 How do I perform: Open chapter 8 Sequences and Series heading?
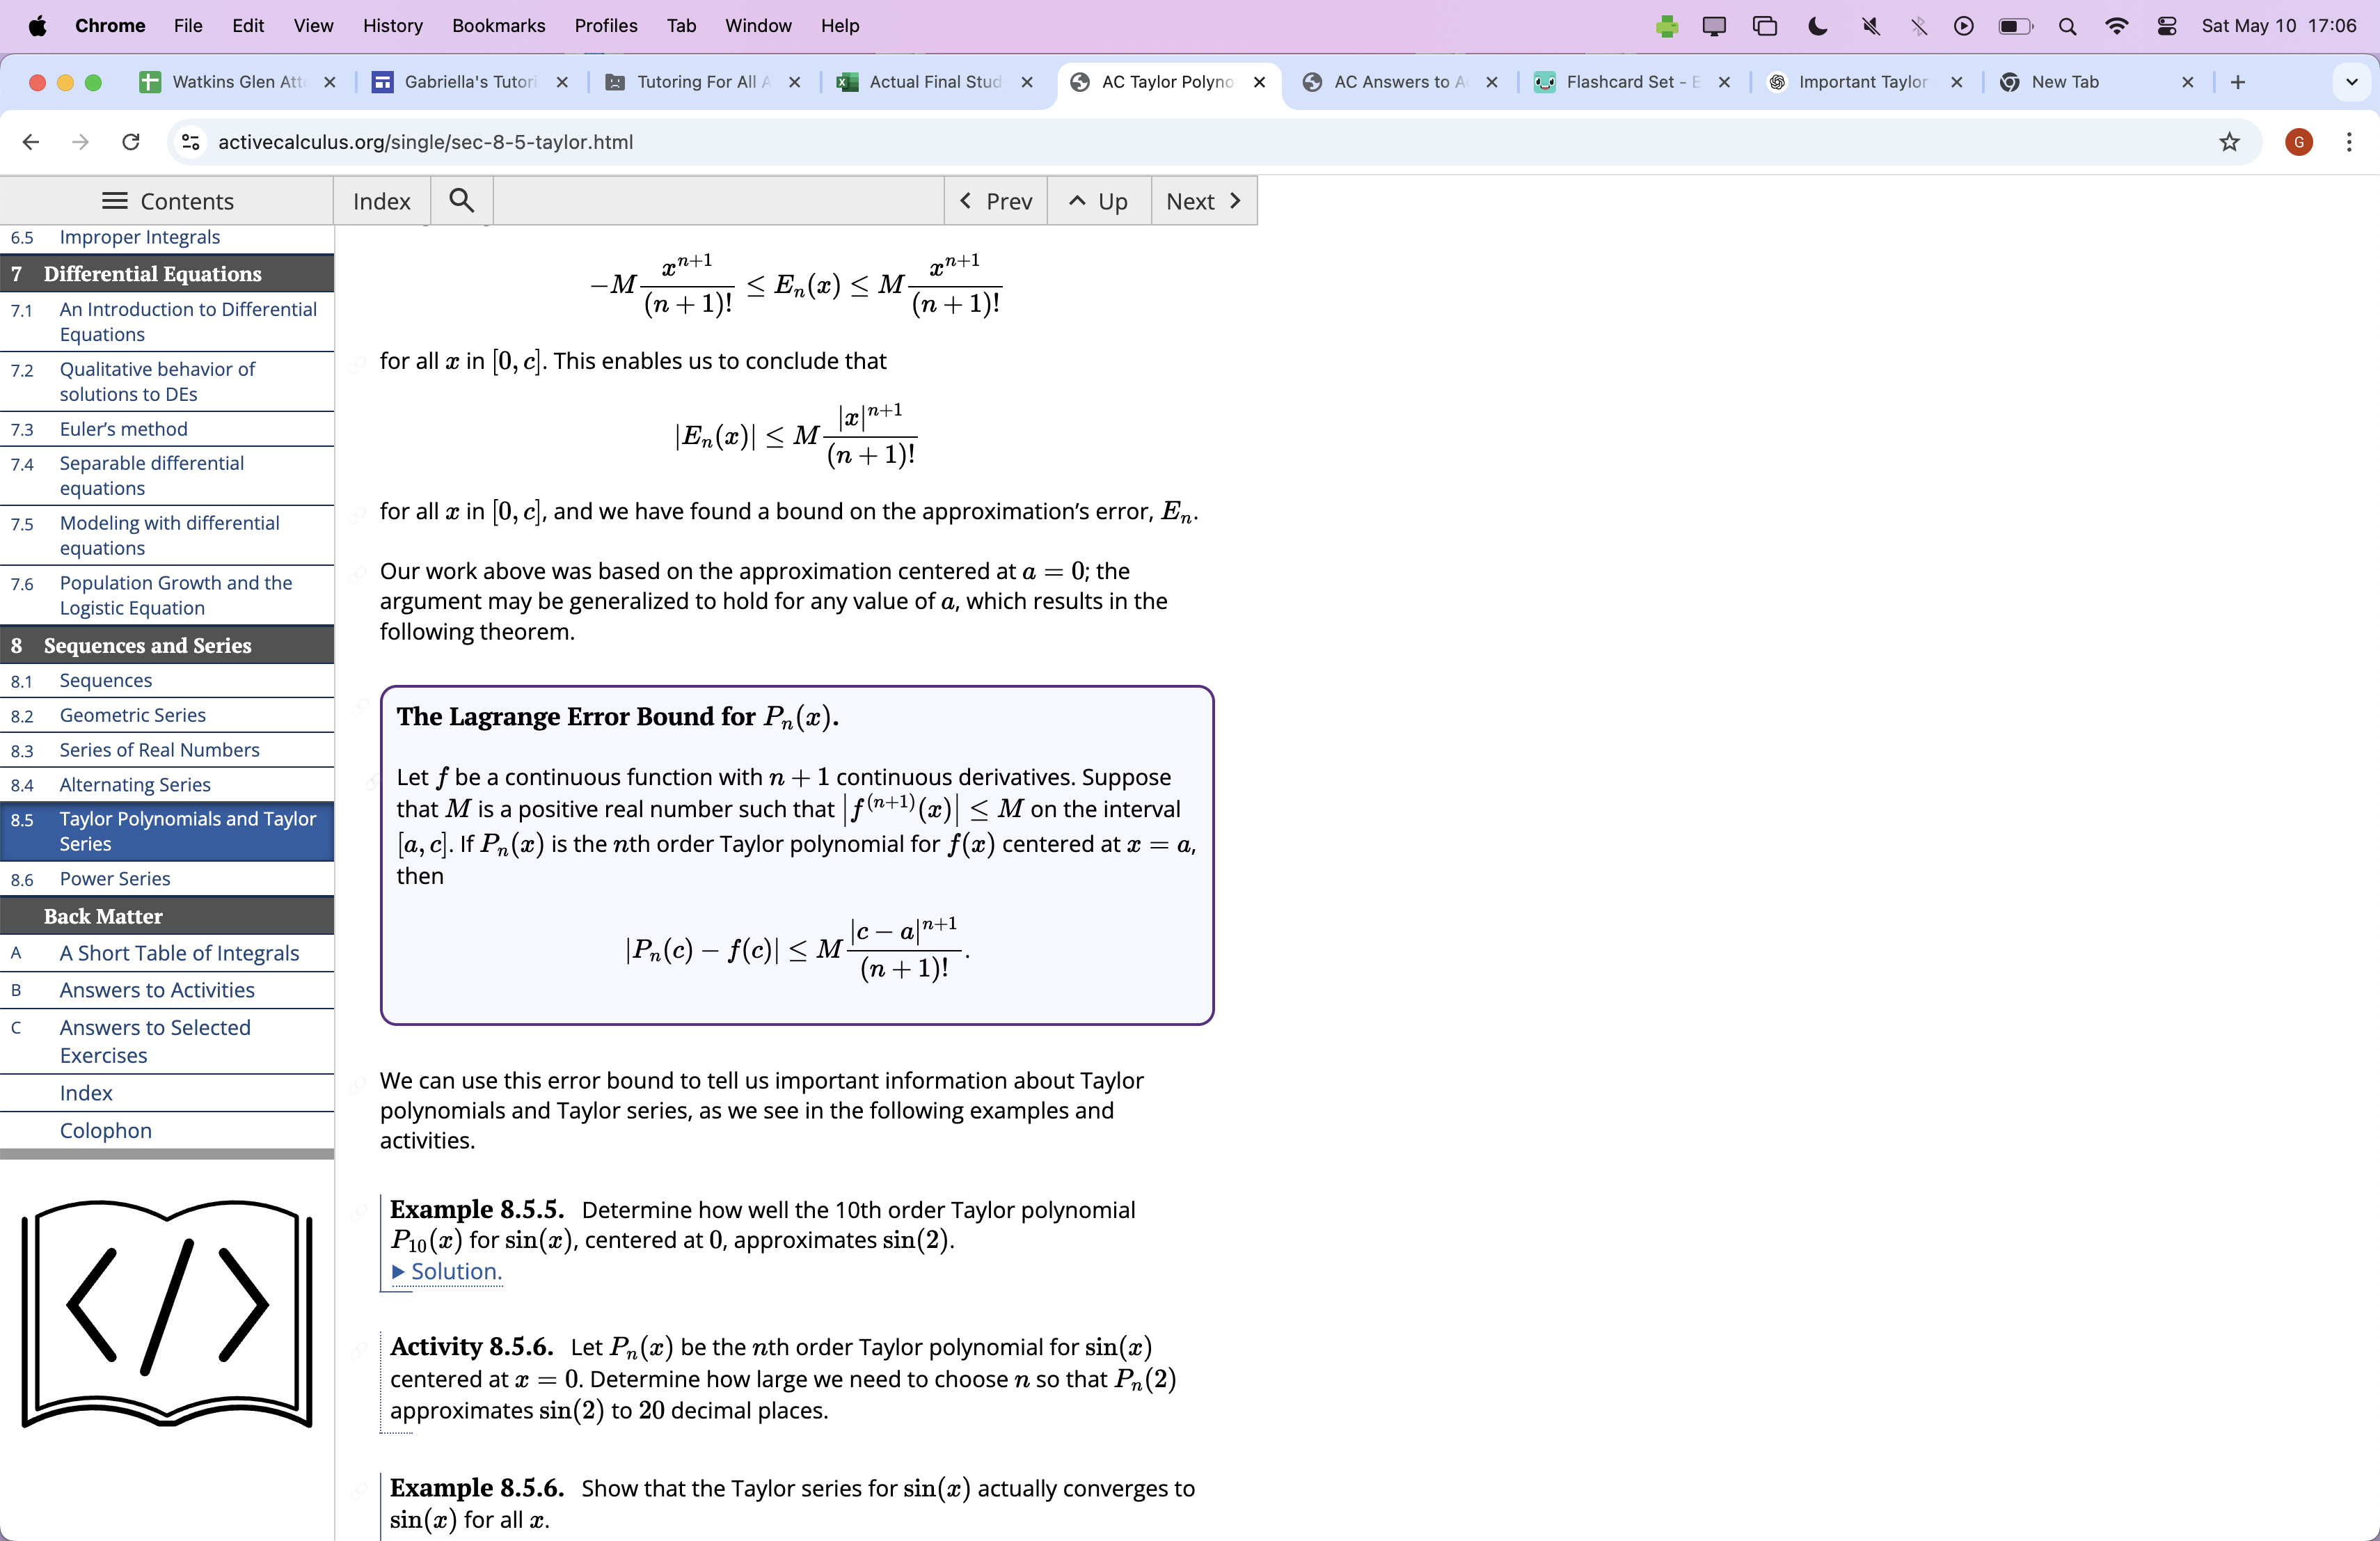(x=147, y=645)
